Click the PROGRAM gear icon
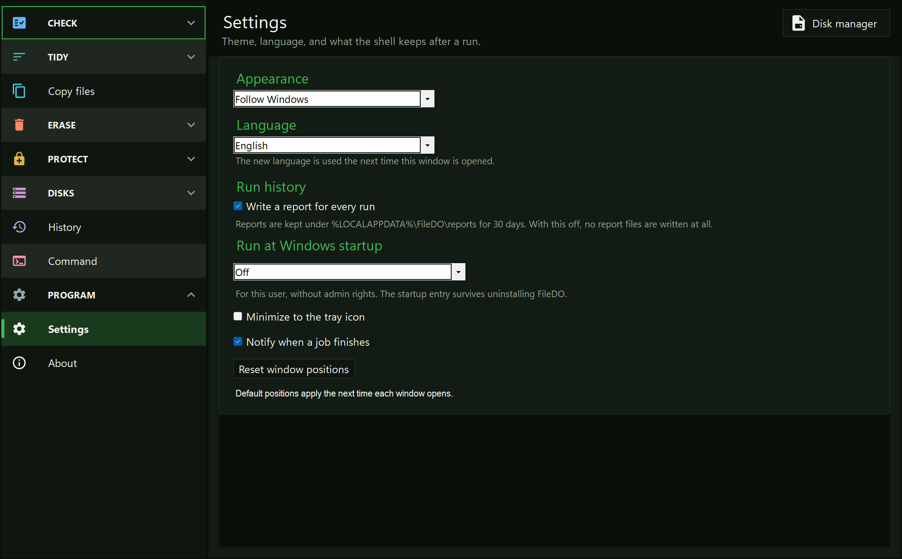This screenshot has height=559, width=902. 19,295
